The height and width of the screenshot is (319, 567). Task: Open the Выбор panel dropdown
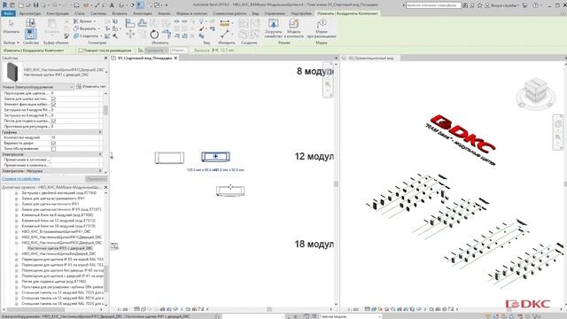coord(12,43)
